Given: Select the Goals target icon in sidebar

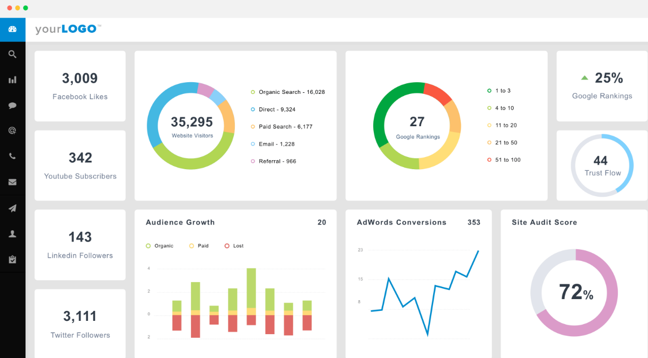Looking at the screenshot, I should click(12, 130).
